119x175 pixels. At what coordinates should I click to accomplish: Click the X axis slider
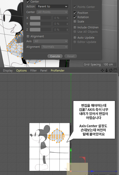pyautogui.click(x=41, y=18)
